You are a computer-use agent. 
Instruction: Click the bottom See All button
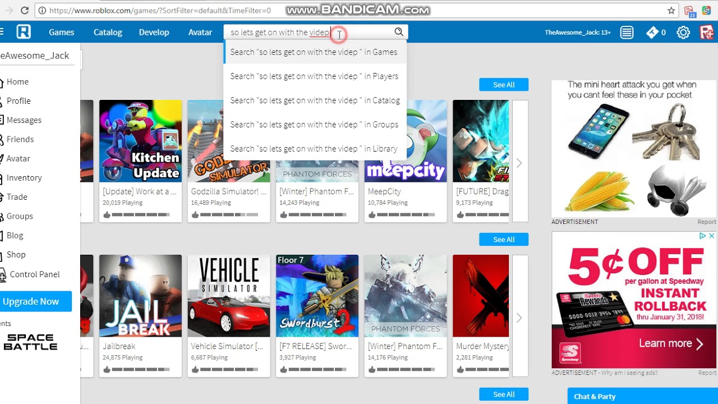click(x=504, y=394)
